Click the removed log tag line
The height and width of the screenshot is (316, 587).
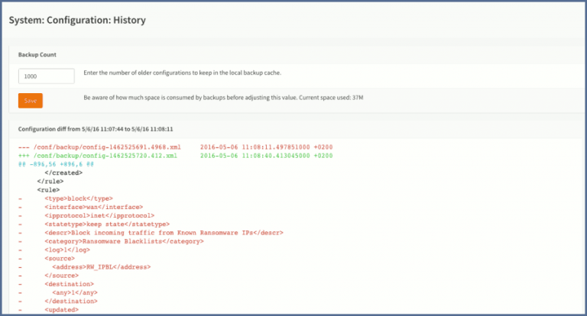point(66,250)
